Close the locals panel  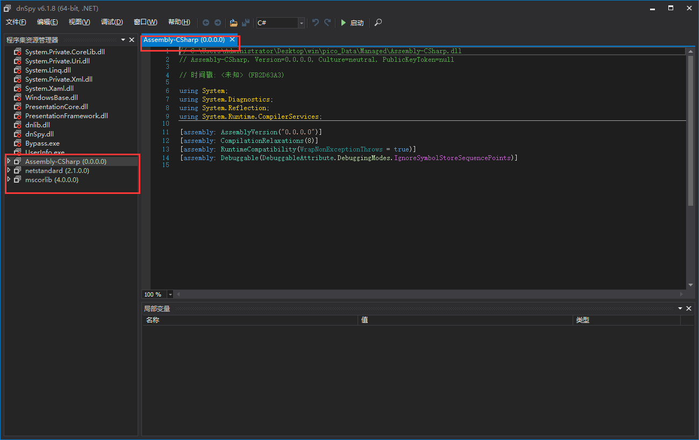point(689,308)
